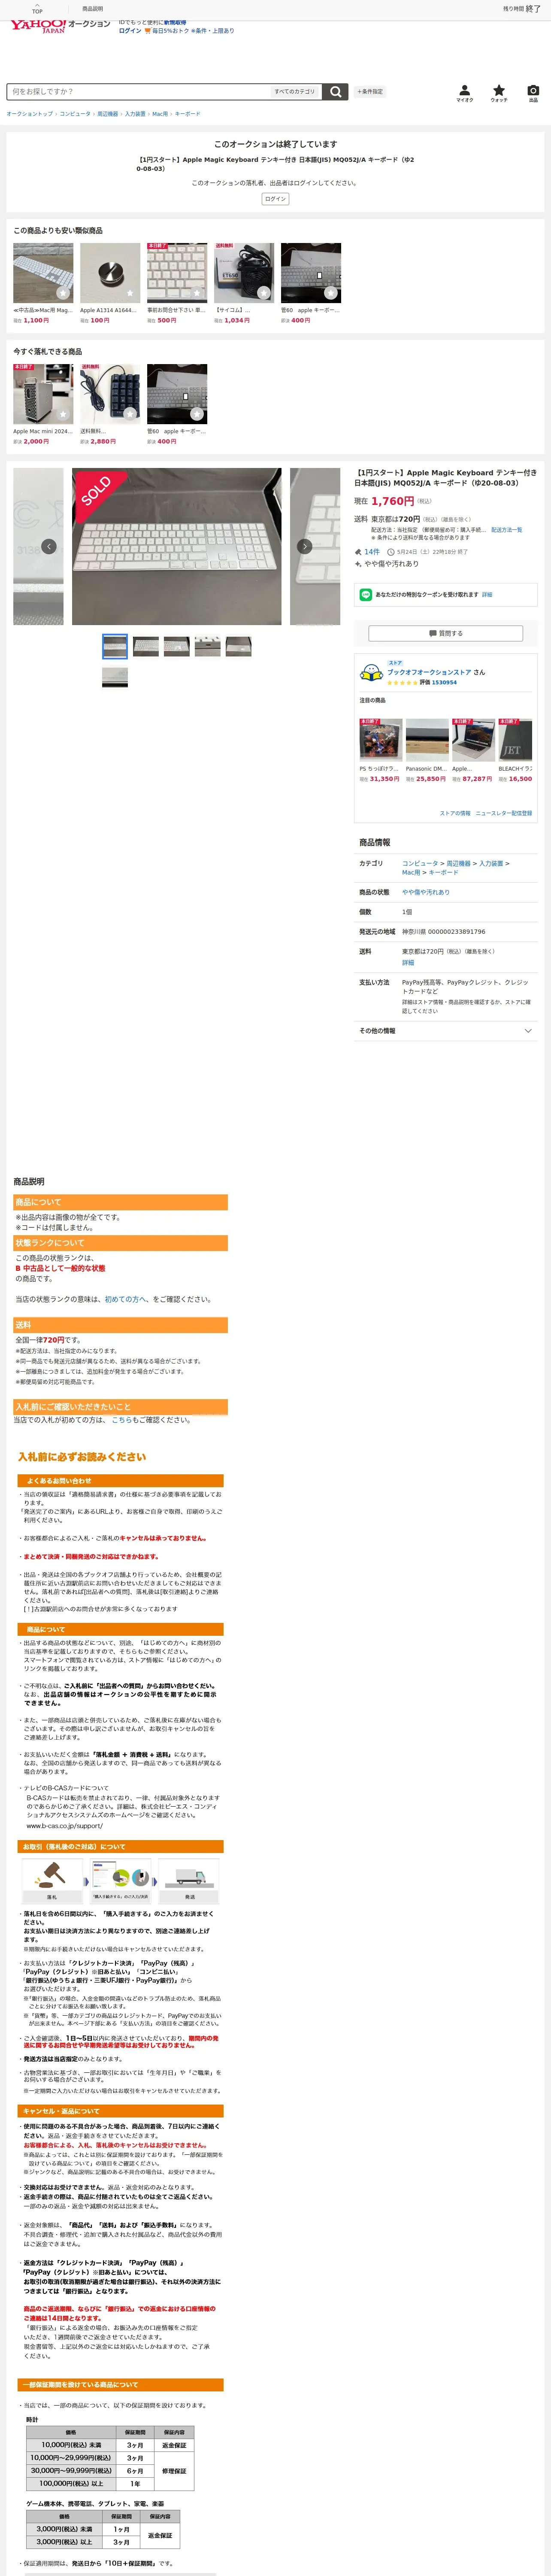Focus the 何をお探しですか search field
This screenshot has height=2576, width=551.
pos(140,91)
